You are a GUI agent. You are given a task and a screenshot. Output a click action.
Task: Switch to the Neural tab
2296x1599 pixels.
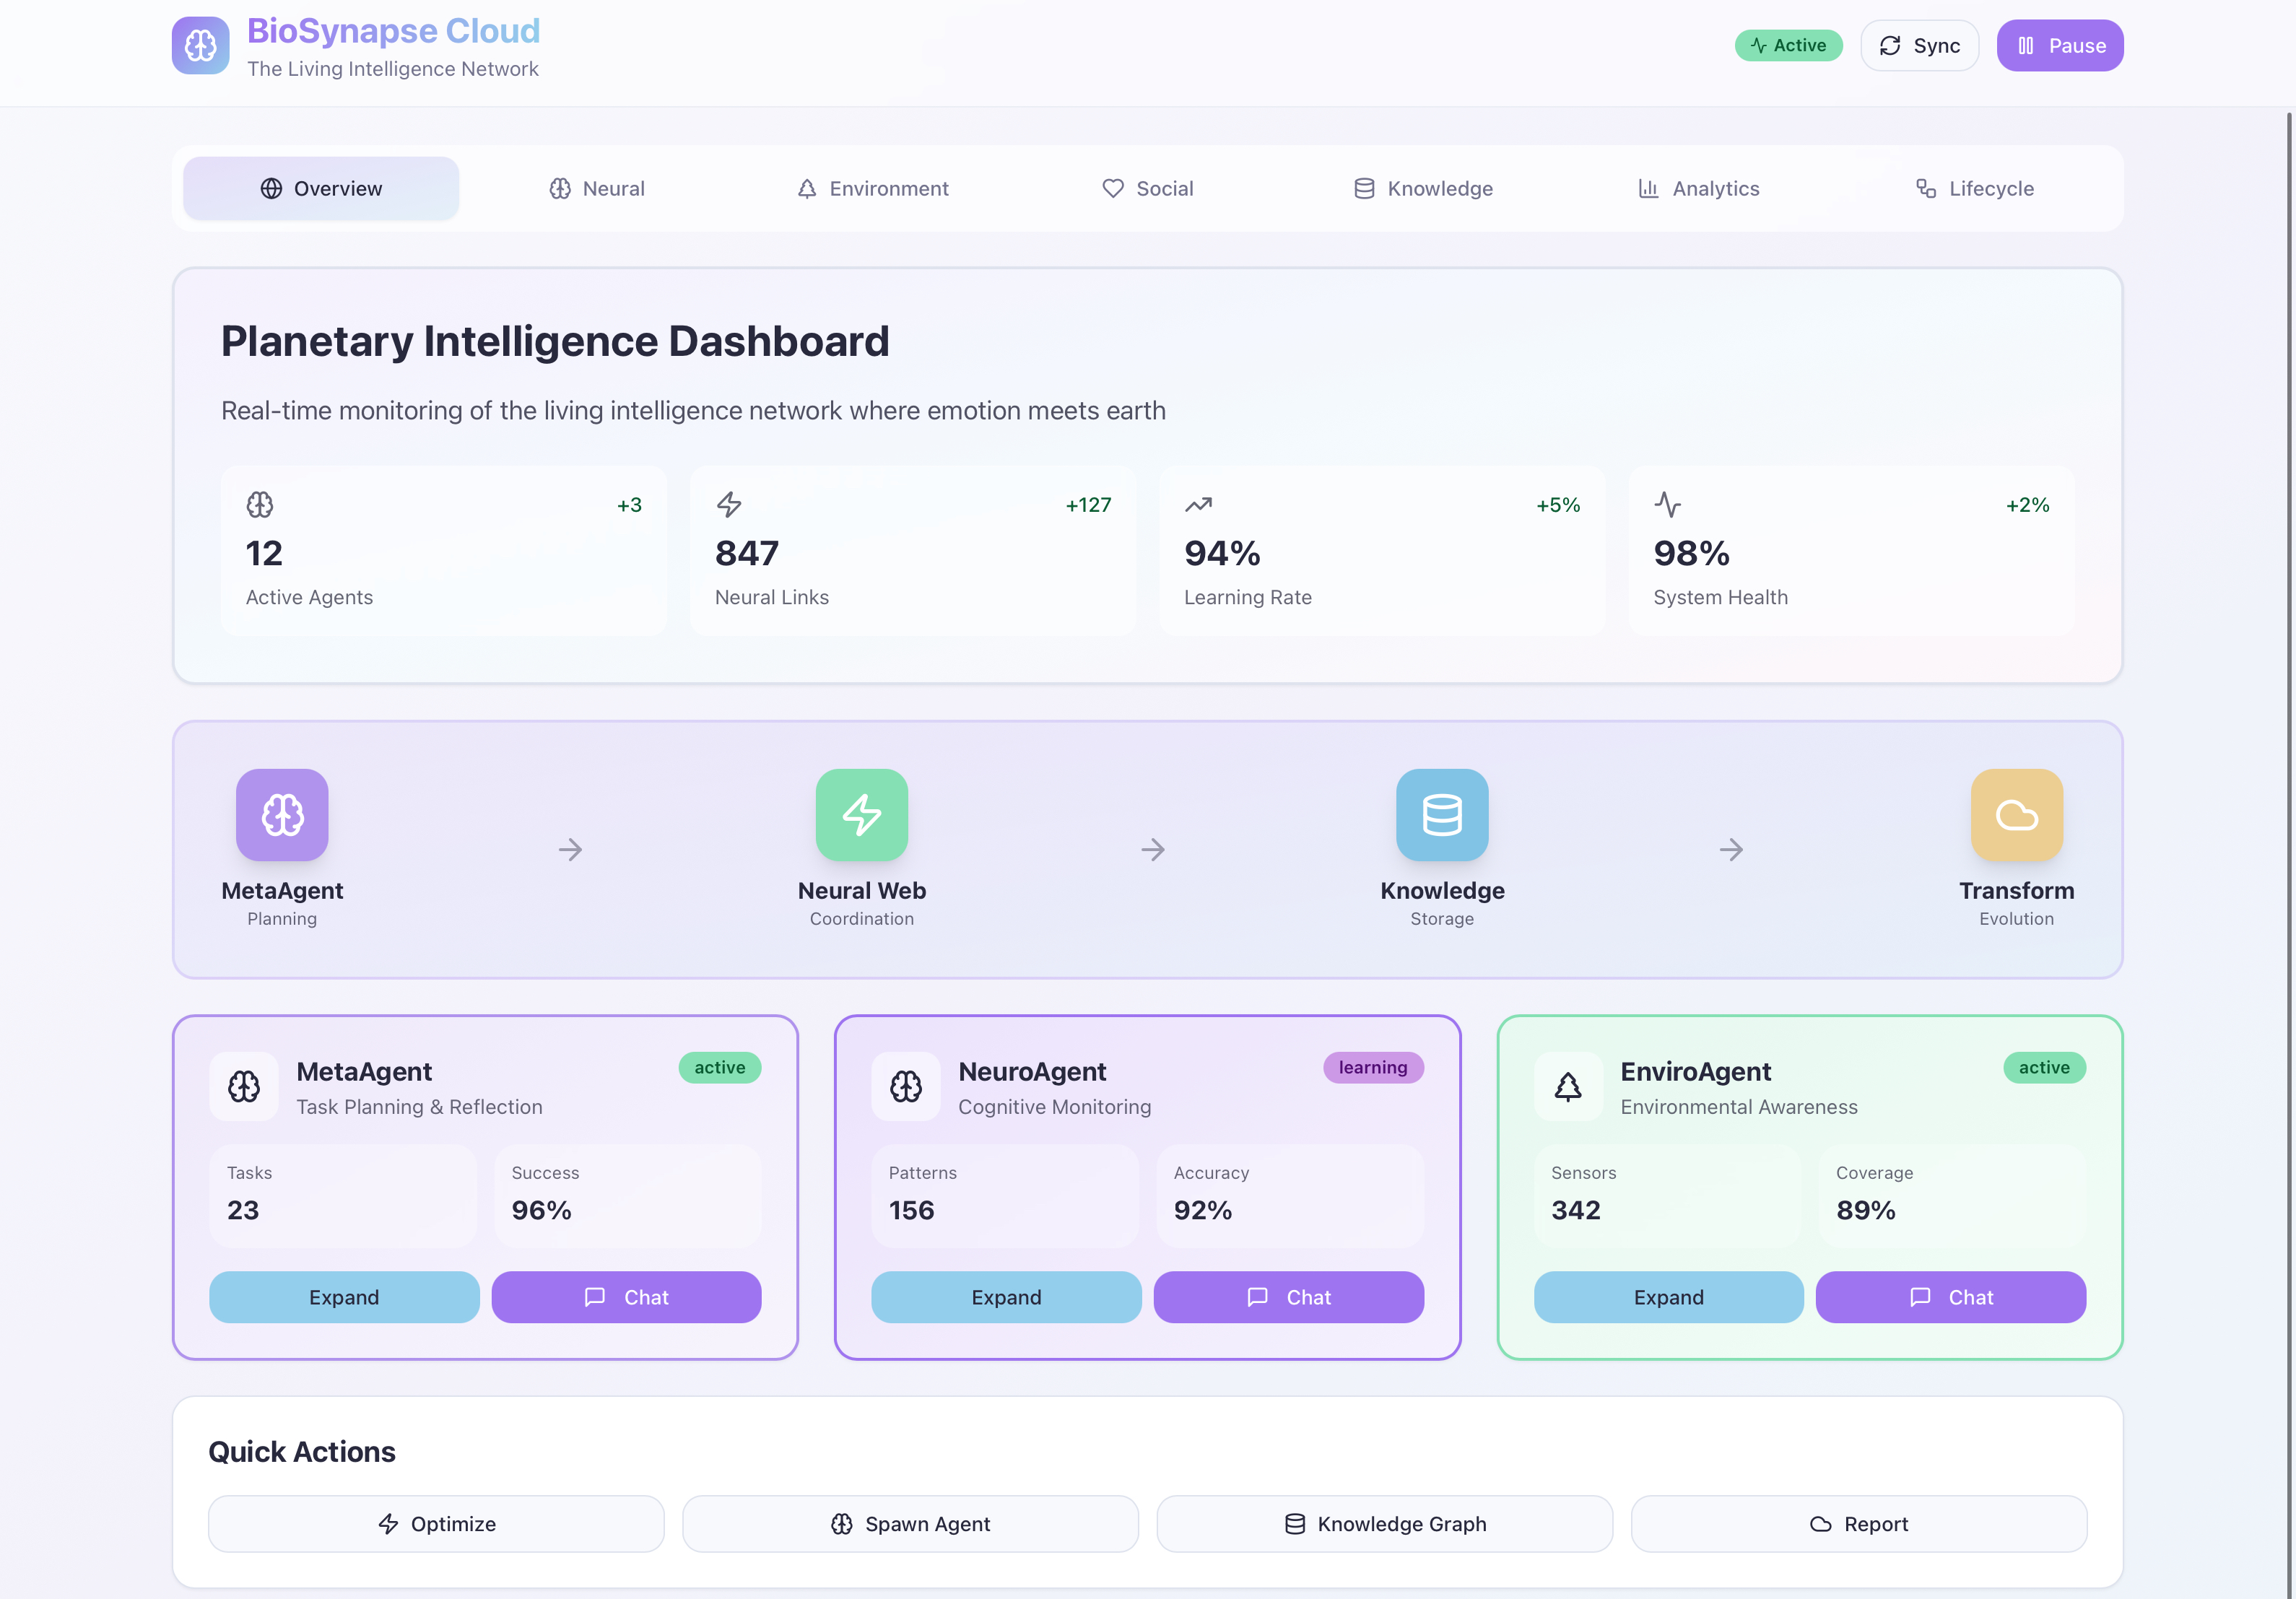click(x=597, y=189)
